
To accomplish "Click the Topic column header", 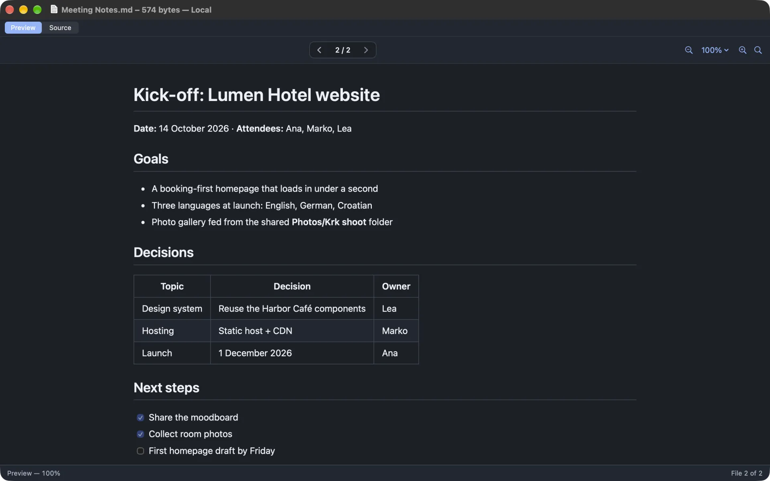I will click(x=172, y=286).
